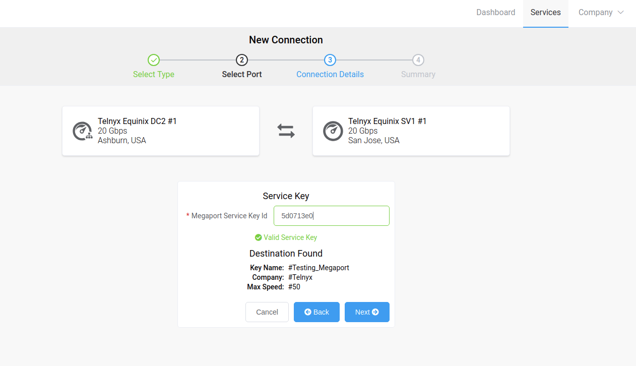Viewport: 636px width, 366px height.
Task: Click the Select Type step label
Action: click(x=154, y=74)
